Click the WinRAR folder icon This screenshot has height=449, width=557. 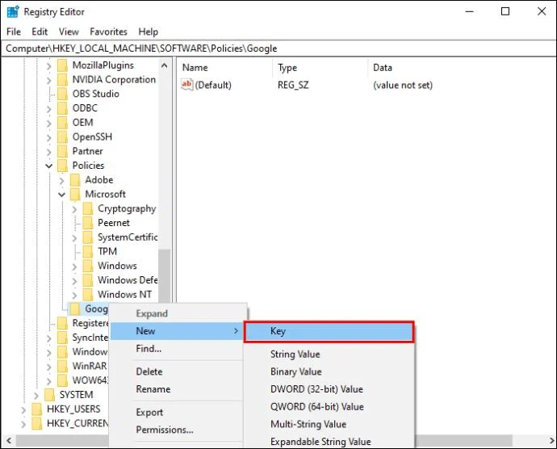[x=62, y=366]
